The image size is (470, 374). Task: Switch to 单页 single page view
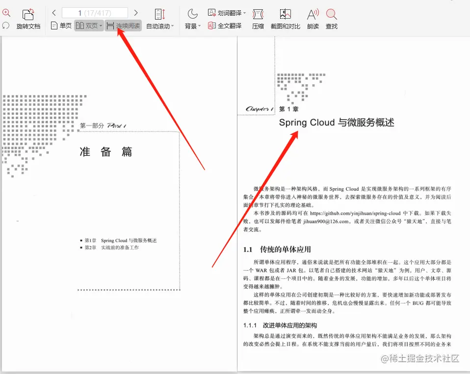61,26
